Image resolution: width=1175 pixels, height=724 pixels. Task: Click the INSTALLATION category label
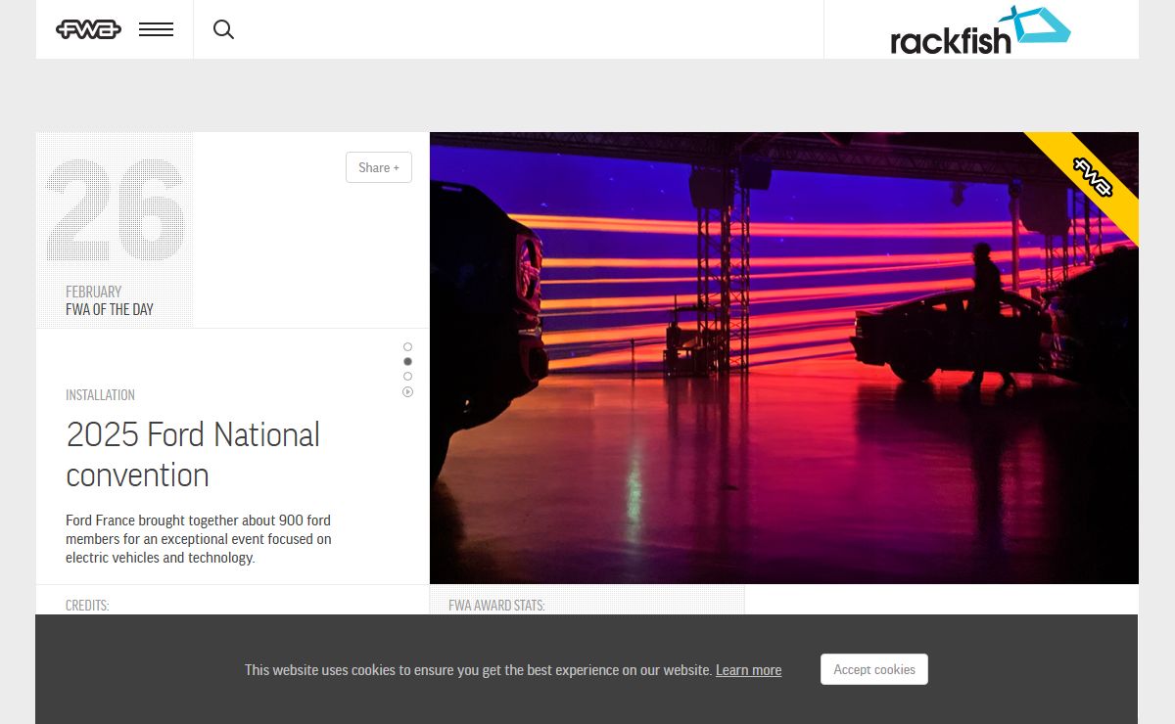[100, 395]
